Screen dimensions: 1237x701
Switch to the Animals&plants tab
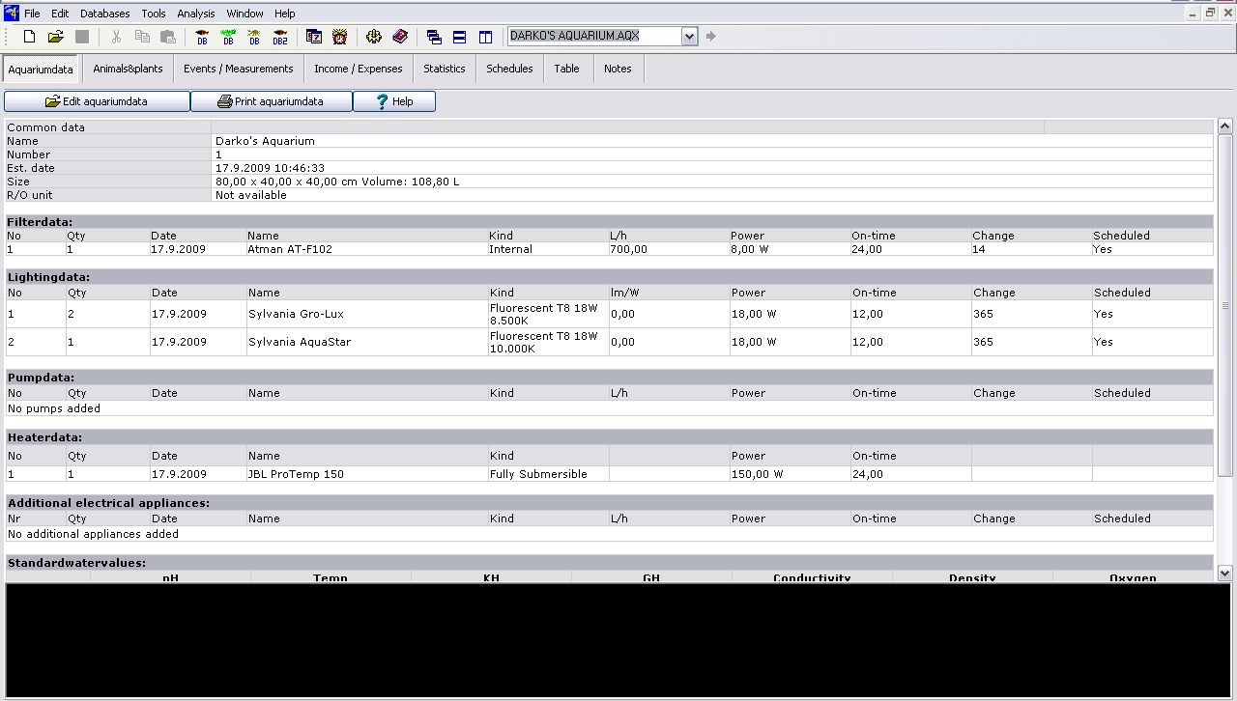tap(128, 69)
